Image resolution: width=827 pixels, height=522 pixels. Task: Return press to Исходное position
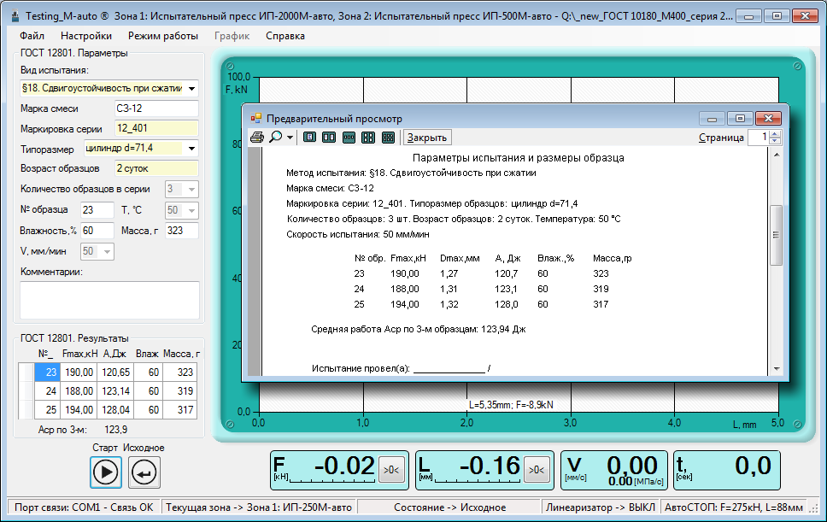click(144, 472)
